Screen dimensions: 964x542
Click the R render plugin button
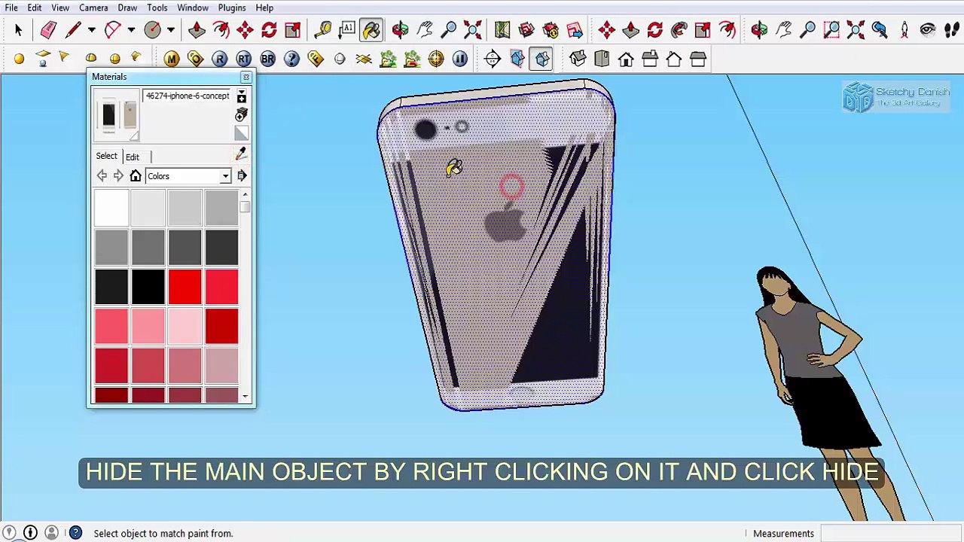pyautogui.click(x=219, y=59)
